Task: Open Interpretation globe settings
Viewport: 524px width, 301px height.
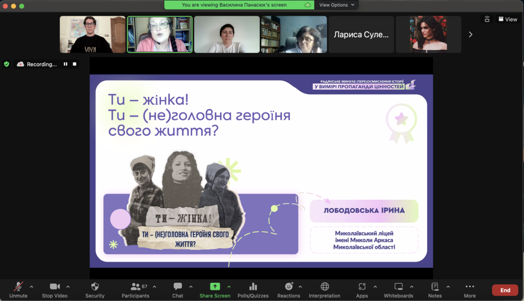Action: 324,290
